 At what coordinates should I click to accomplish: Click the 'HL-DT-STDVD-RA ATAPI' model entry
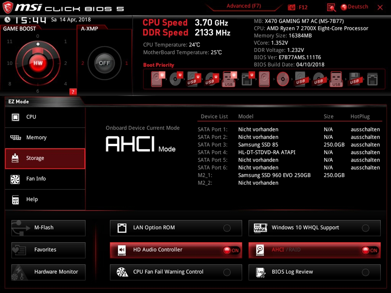[x=267, y=152]
